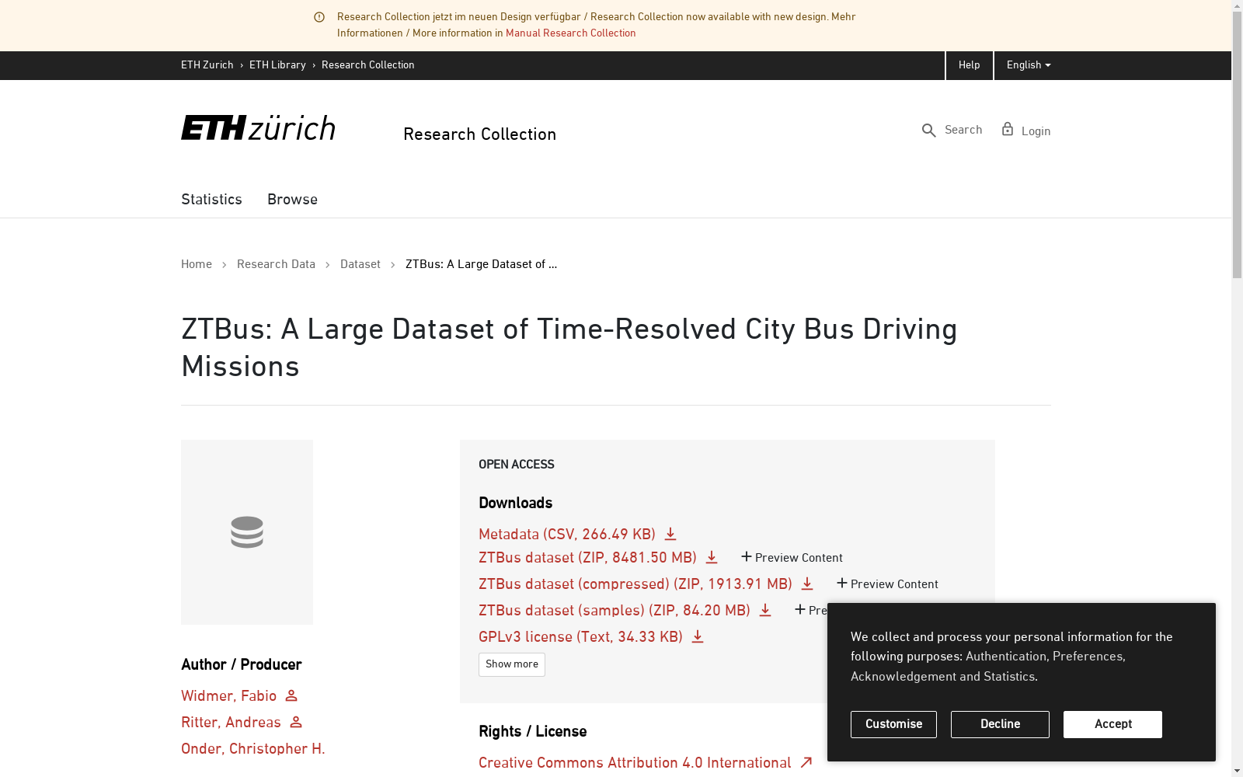Open Research Collection top bar link
1243x777 pixels.
coord(368,65)
